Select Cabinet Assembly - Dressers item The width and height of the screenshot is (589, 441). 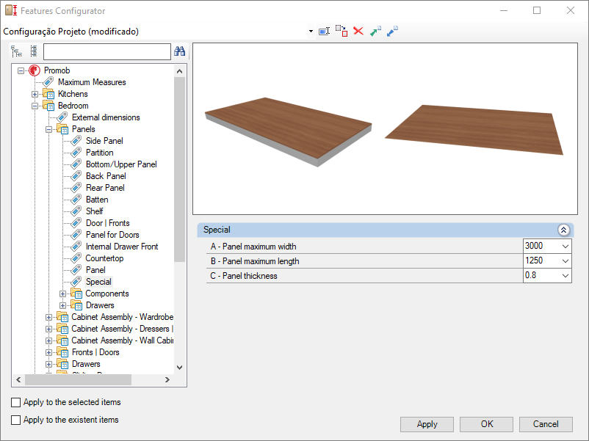[x=123, y=329]
